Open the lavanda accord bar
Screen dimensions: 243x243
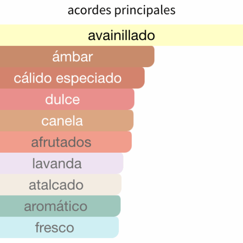(62, 164)
